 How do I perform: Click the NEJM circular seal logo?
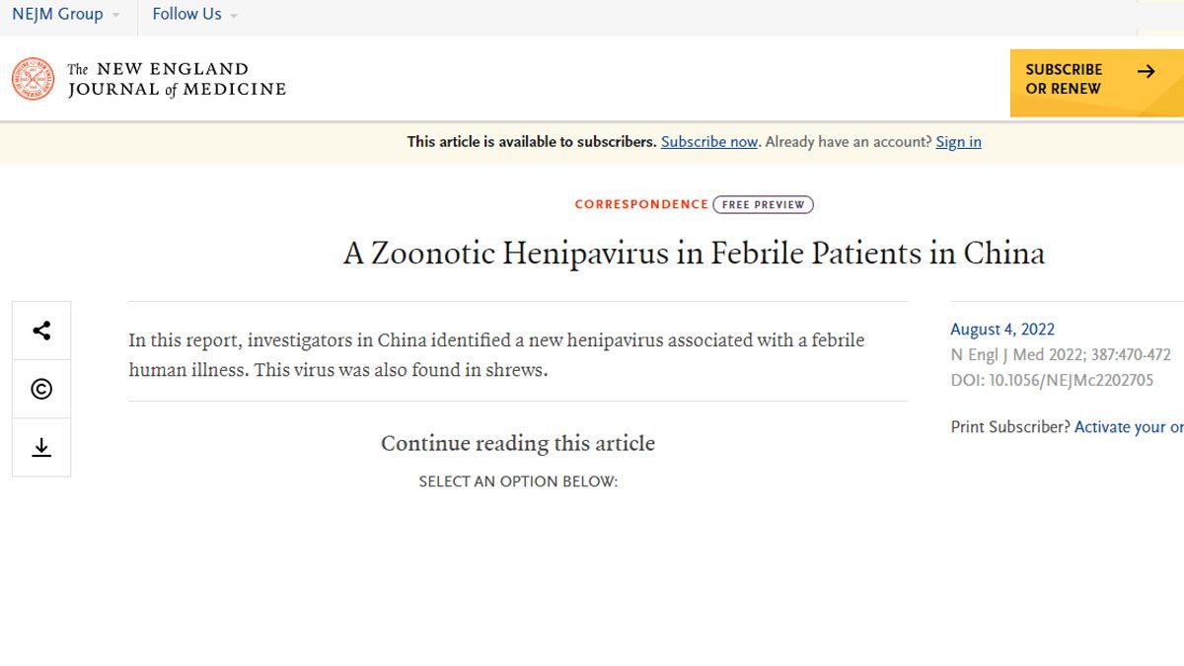coord(34,79)
